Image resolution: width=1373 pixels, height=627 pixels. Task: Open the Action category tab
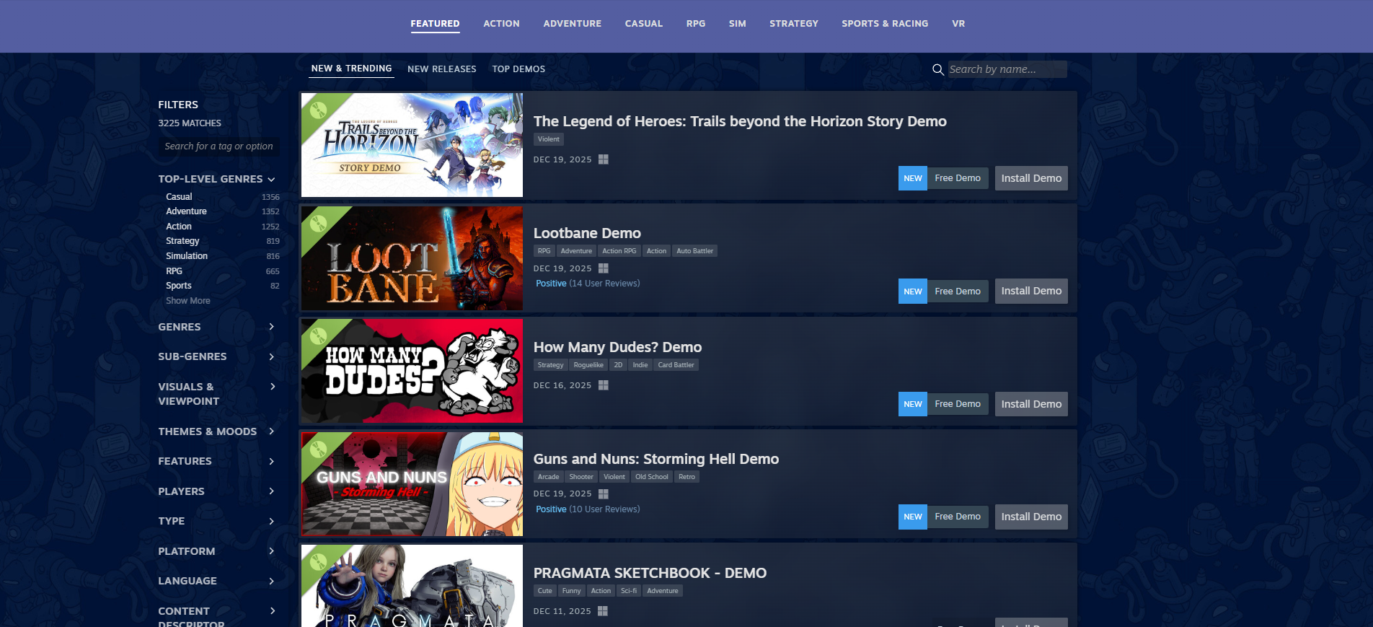click(x=501, y=24)
